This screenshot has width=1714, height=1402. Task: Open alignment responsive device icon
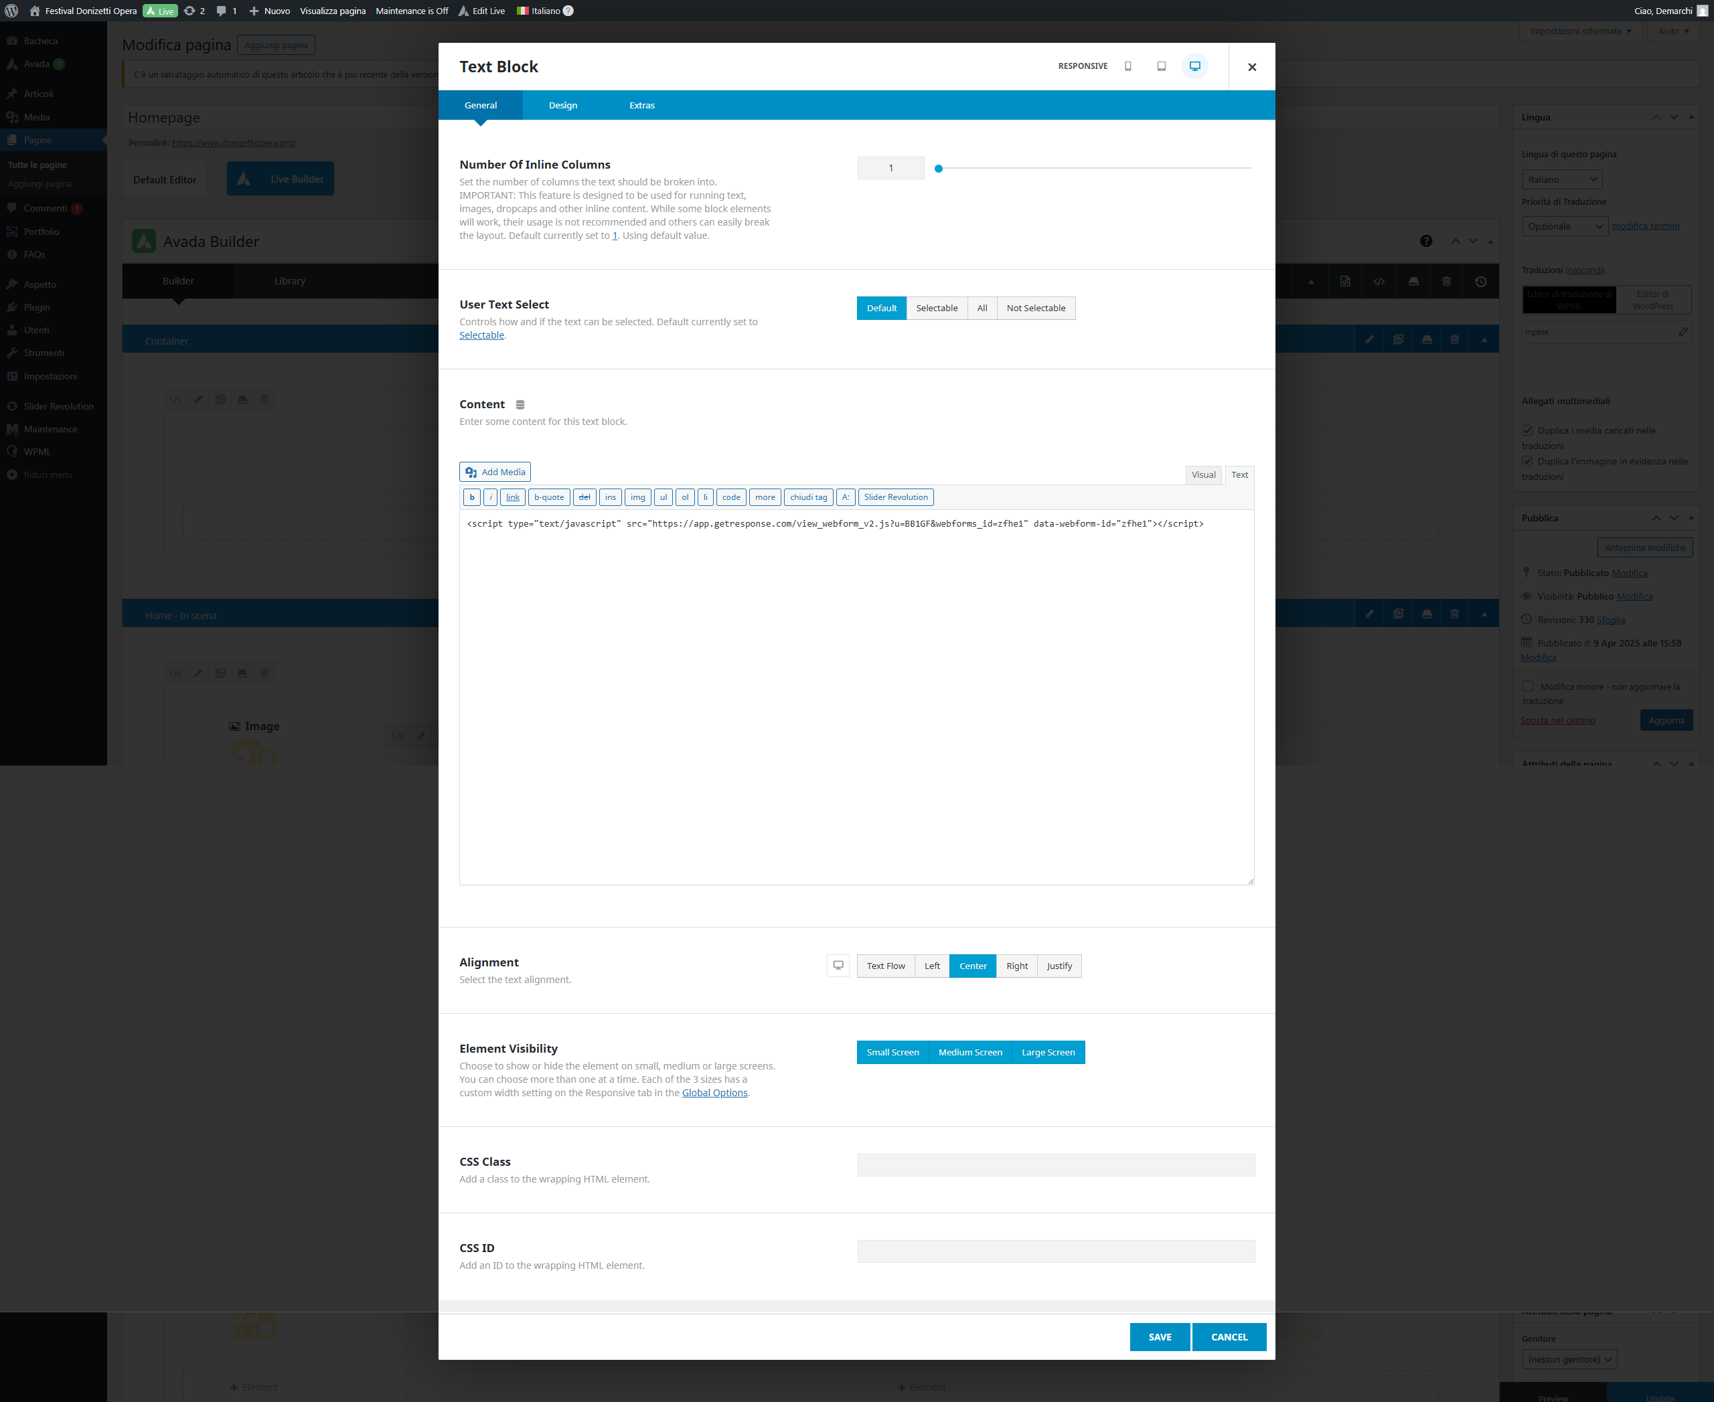click(x=838, y=965)
